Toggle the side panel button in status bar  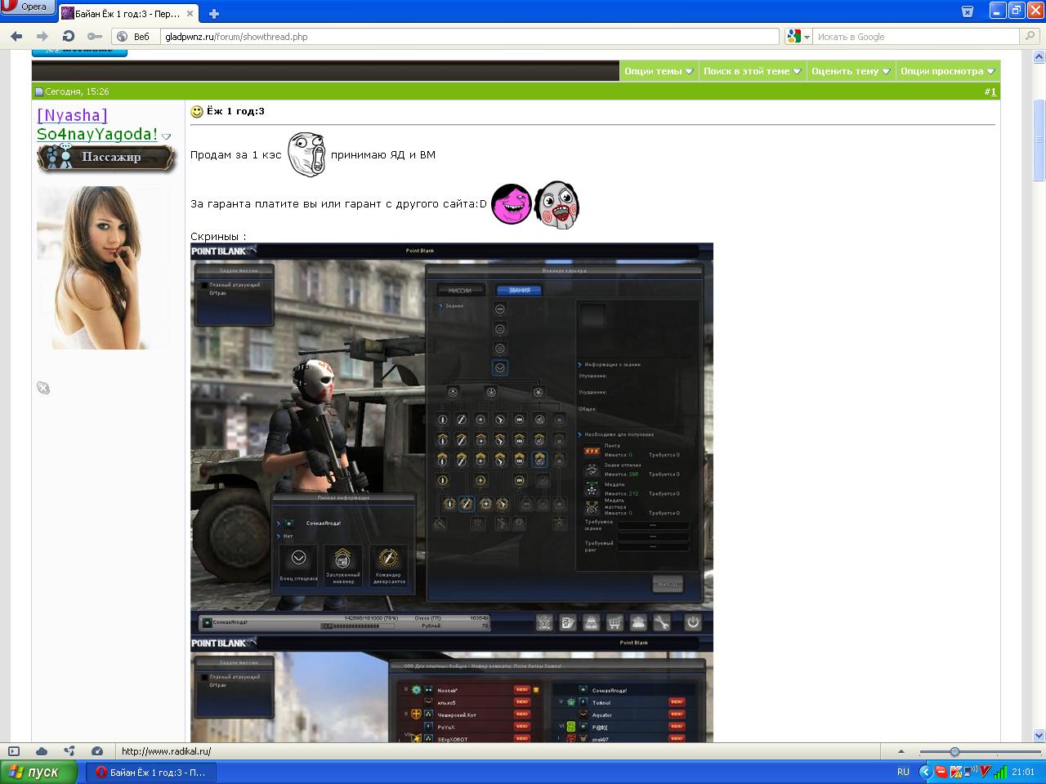14,751
